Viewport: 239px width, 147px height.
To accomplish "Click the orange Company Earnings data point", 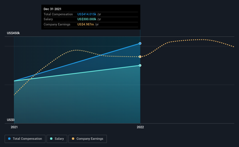I will pos(140,57).
